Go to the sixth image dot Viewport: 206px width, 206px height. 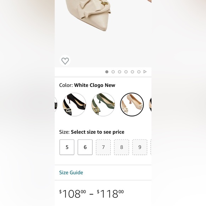(139, 72)
